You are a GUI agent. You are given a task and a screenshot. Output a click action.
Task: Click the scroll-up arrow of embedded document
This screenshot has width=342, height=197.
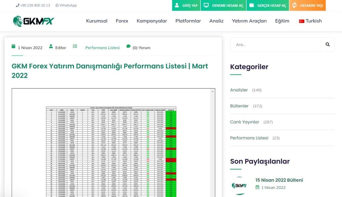pos(212,91)
